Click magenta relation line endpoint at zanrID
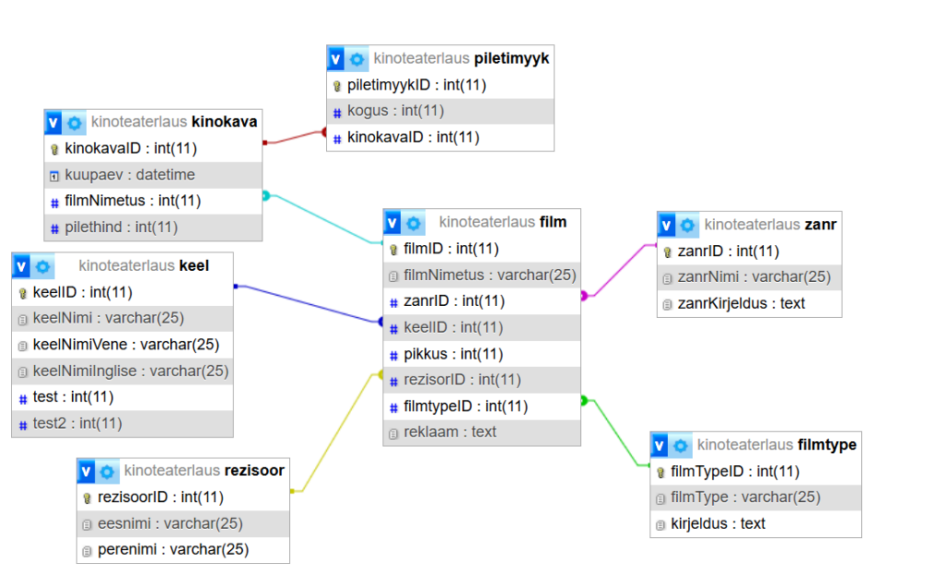This screenshot has height=587, width=946. [x=584, y=296]
